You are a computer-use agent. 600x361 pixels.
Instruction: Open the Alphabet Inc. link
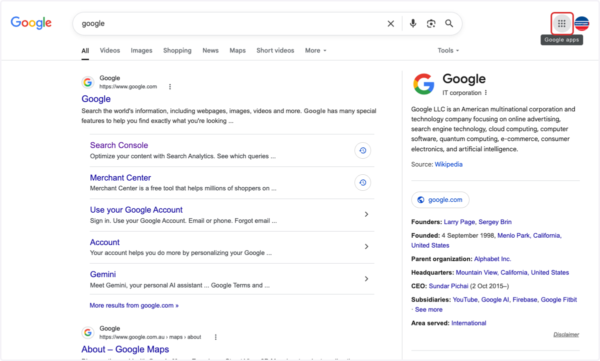(x=492, y=259)
